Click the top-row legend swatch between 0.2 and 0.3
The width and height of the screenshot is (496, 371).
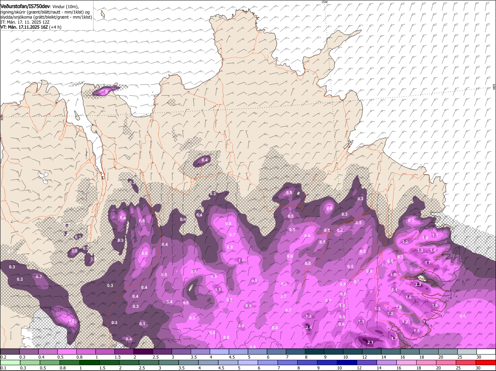(10, 352)
